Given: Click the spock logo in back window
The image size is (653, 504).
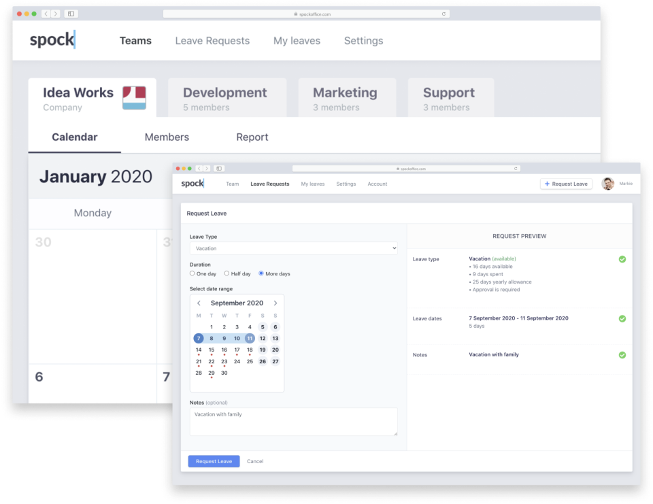Looking at the screenshot, I should coord(52,40).
